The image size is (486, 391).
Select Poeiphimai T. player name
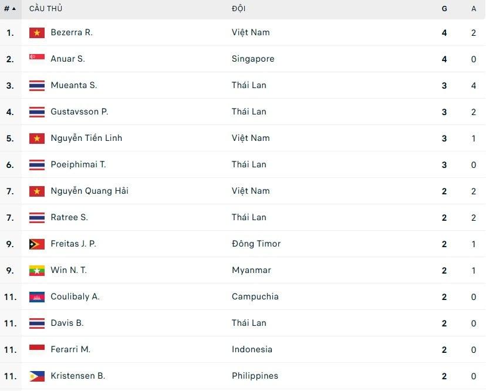pyautogui.click(x=79, y=164)
